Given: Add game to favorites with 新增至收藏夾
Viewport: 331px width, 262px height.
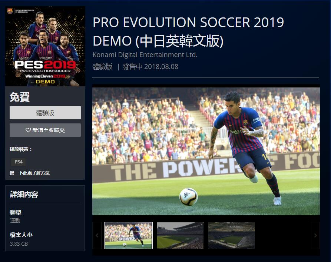Looking at the screenshot, I should (45, 130).
